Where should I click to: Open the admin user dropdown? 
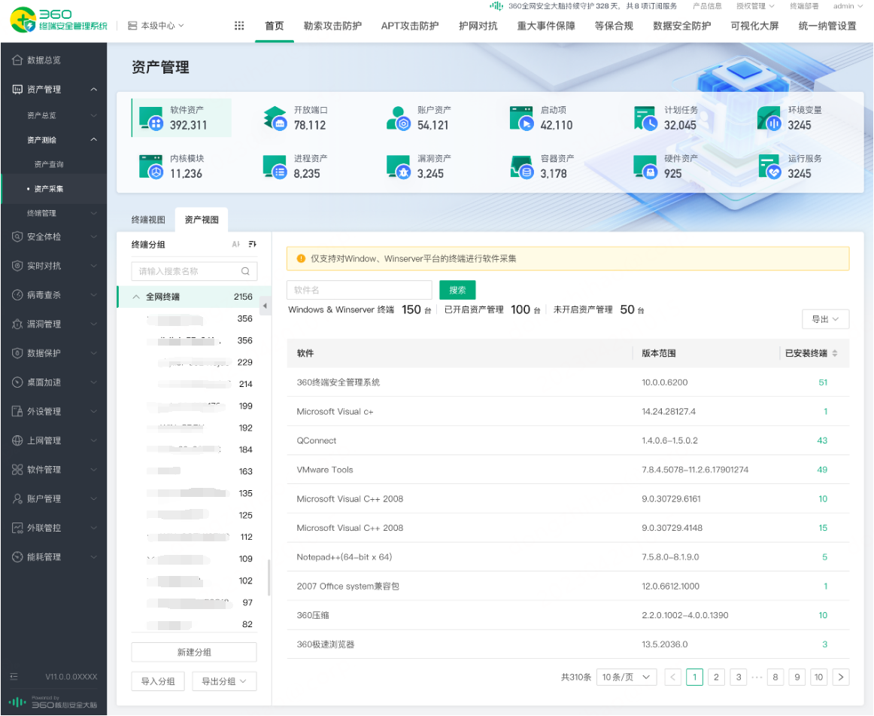847,6
